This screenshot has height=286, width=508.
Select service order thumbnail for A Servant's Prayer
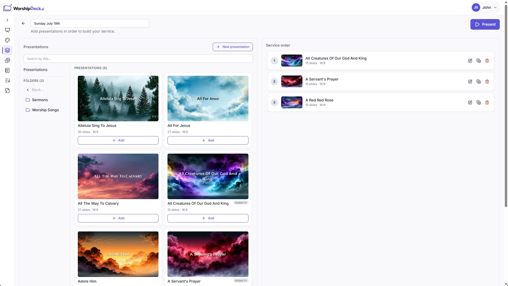point(292,81)
